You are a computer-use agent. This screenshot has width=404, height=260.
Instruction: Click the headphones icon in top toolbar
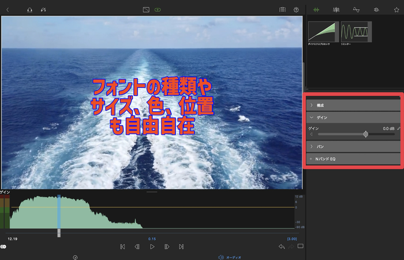[x=29, y=10]
